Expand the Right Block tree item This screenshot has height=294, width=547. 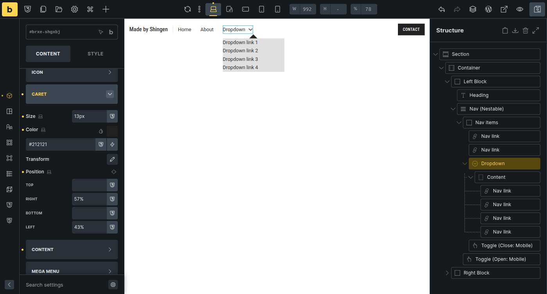(447, 273)
